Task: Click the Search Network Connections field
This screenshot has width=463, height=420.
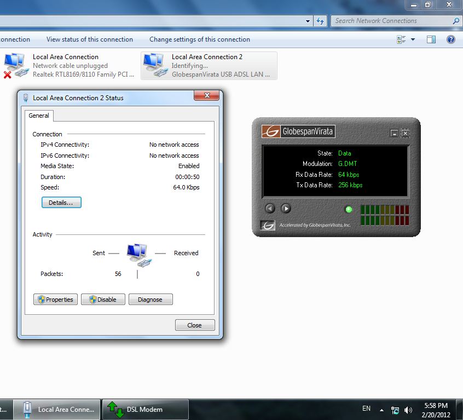Action: click(396, 21)
